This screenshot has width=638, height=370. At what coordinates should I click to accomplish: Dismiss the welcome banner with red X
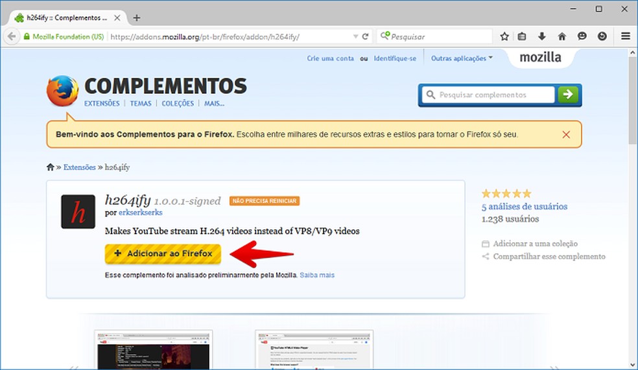pos(566,135)
